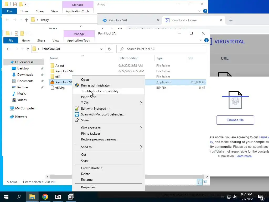The width and height of the screenshot is (269, 202).
Task: Click Choose file on VirusTotal
Action: tap(235, 120)
